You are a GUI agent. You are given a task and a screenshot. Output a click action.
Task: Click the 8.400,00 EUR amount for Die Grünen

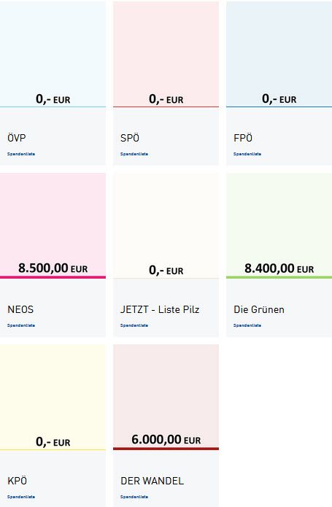pyautogui.click(x=279, y=268)
